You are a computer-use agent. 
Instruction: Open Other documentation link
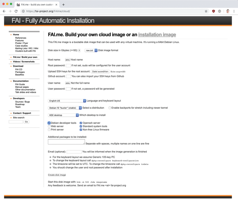[25, 90]
